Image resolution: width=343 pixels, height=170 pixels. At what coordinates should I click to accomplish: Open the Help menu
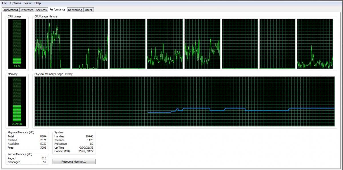tap(37, 3)
